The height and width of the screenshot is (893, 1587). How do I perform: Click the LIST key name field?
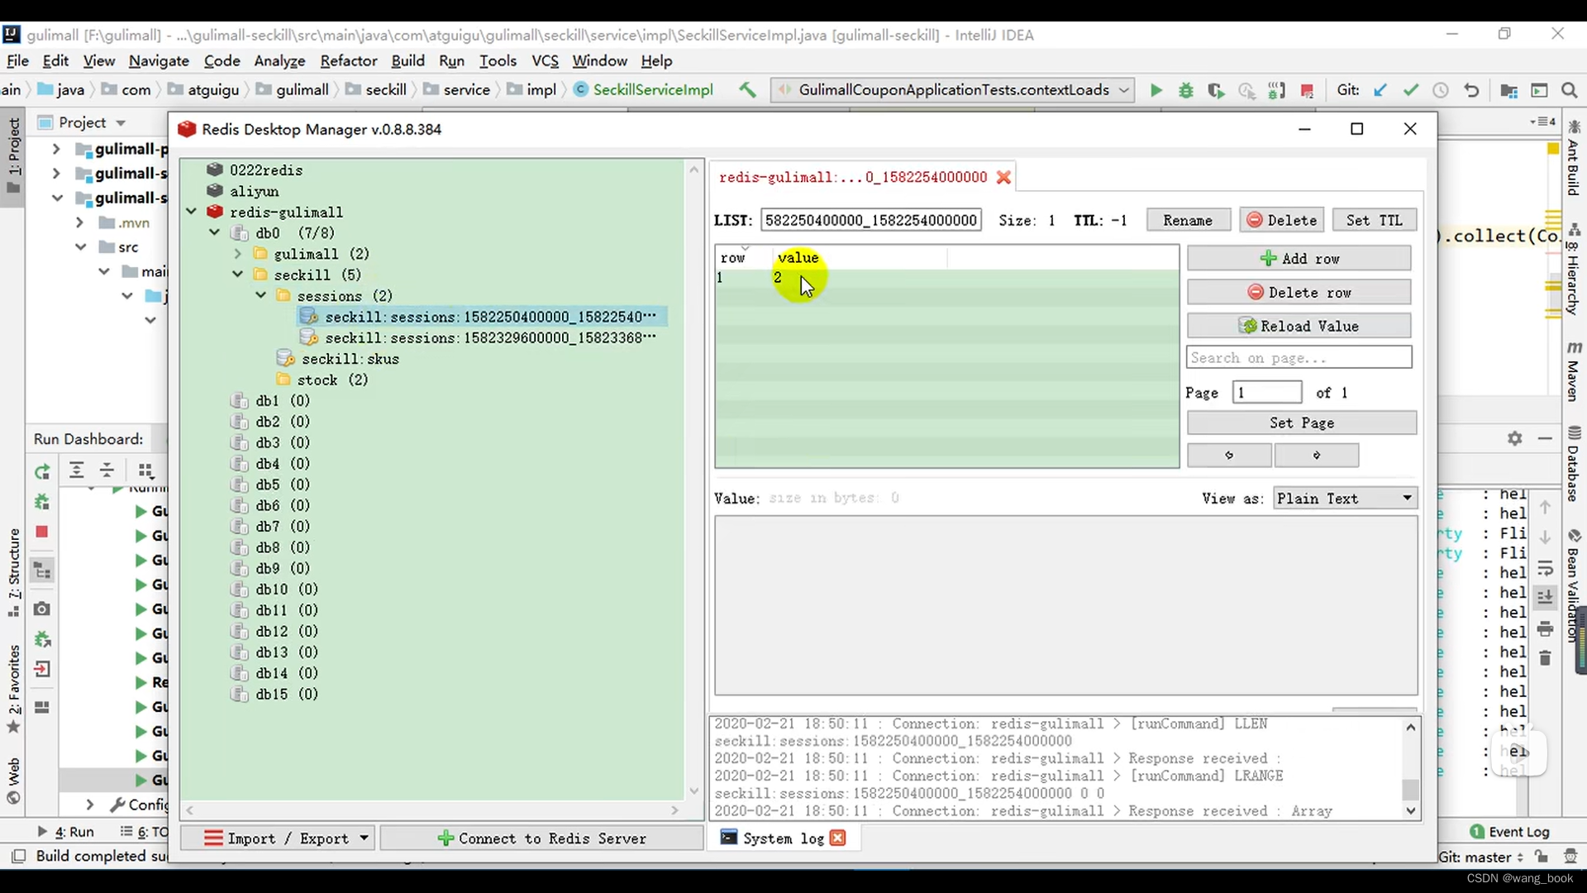[870, 220]
